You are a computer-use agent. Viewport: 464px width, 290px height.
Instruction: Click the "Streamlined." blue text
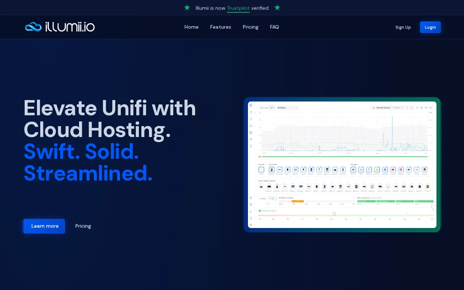[x=88, y=173]
